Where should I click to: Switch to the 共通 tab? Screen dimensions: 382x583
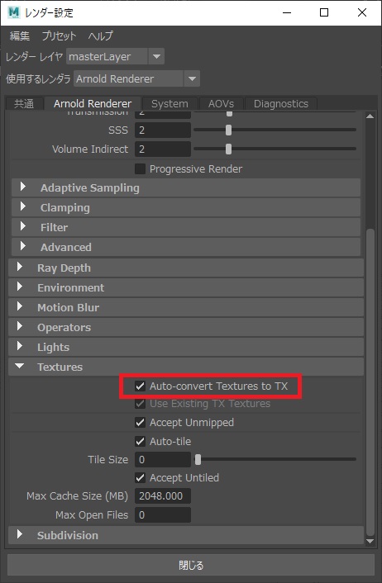tap(24, 104)
